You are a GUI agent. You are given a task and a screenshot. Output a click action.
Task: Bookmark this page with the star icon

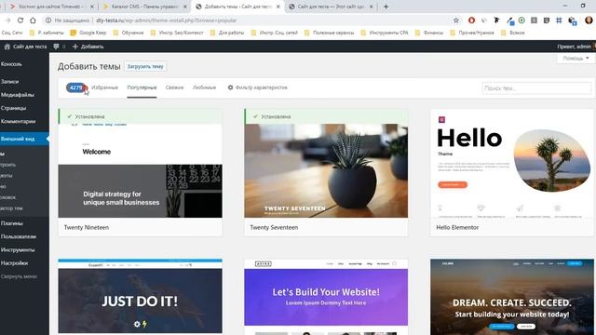click(x=456, y=20)
